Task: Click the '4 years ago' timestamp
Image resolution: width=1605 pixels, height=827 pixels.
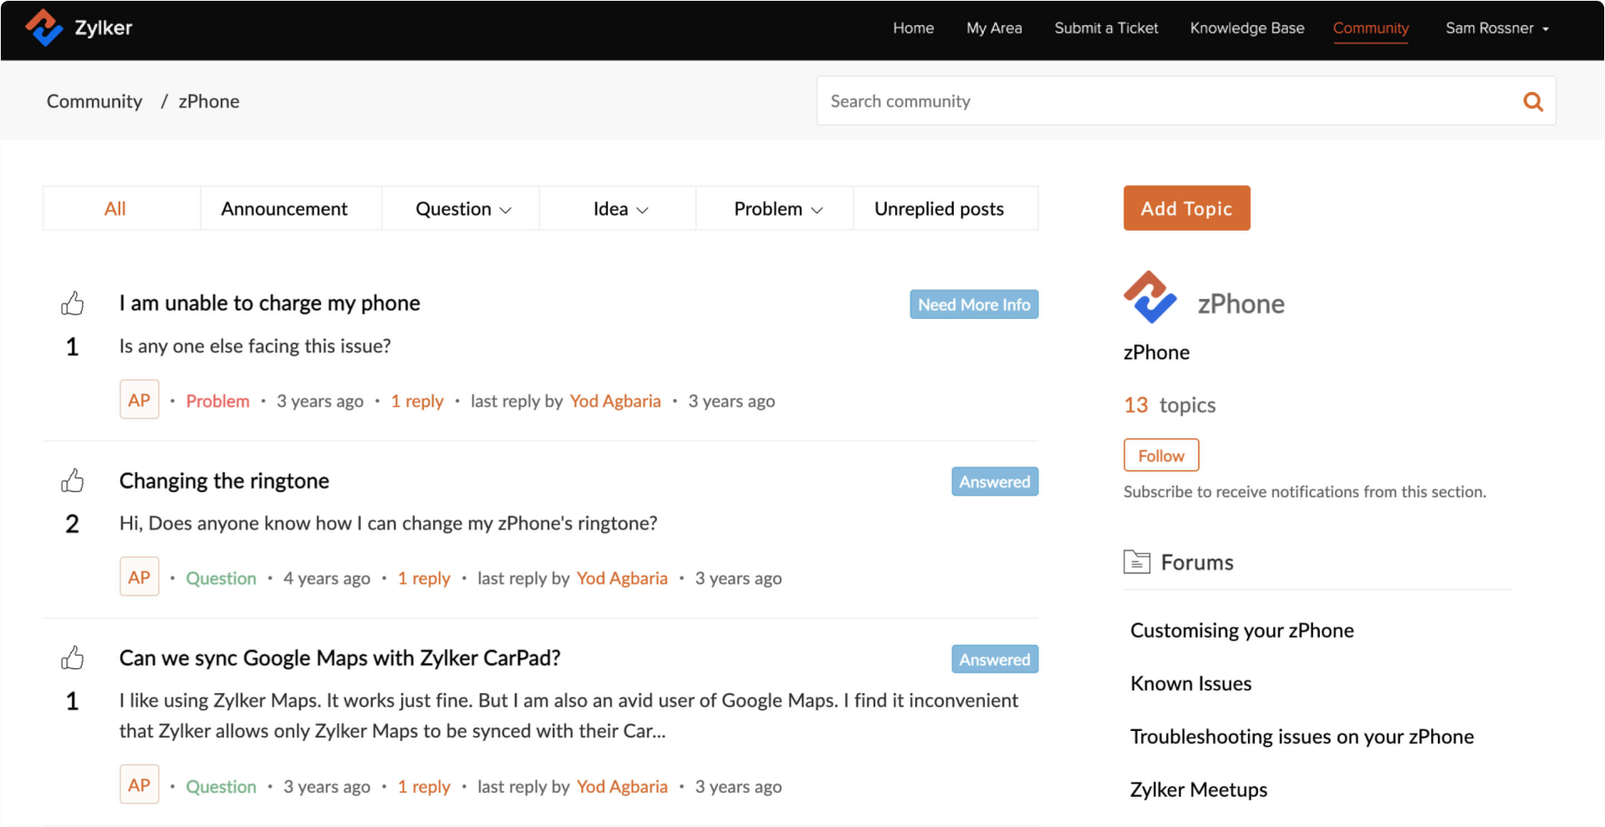Action: point(326,578)
